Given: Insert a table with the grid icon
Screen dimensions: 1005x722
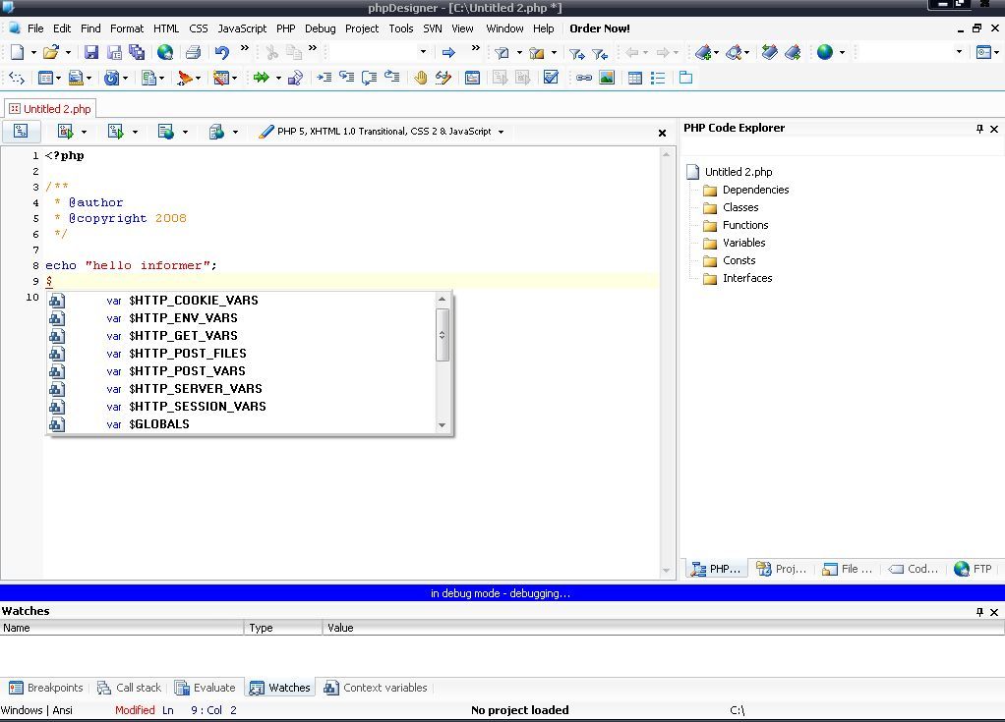Looking at the screenshot, I should (634, 78).
